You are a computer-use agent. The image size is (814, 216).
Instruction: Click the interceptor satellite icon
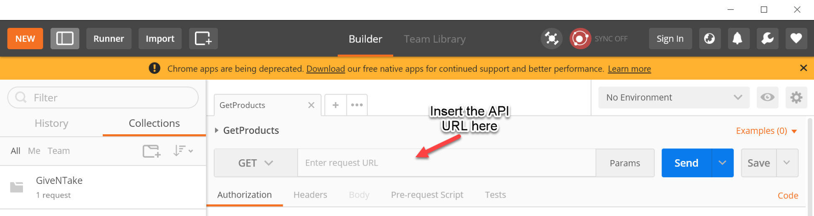(551, 39)
